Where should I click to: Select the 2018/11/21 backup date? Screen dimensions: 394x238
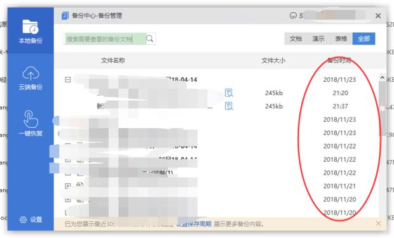click(339, 186)
